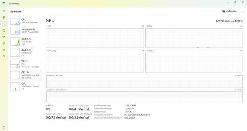This screenshot has height=131, width=247.
Task: Open the Copy engine graph dropdown
Action: (149, 26)
